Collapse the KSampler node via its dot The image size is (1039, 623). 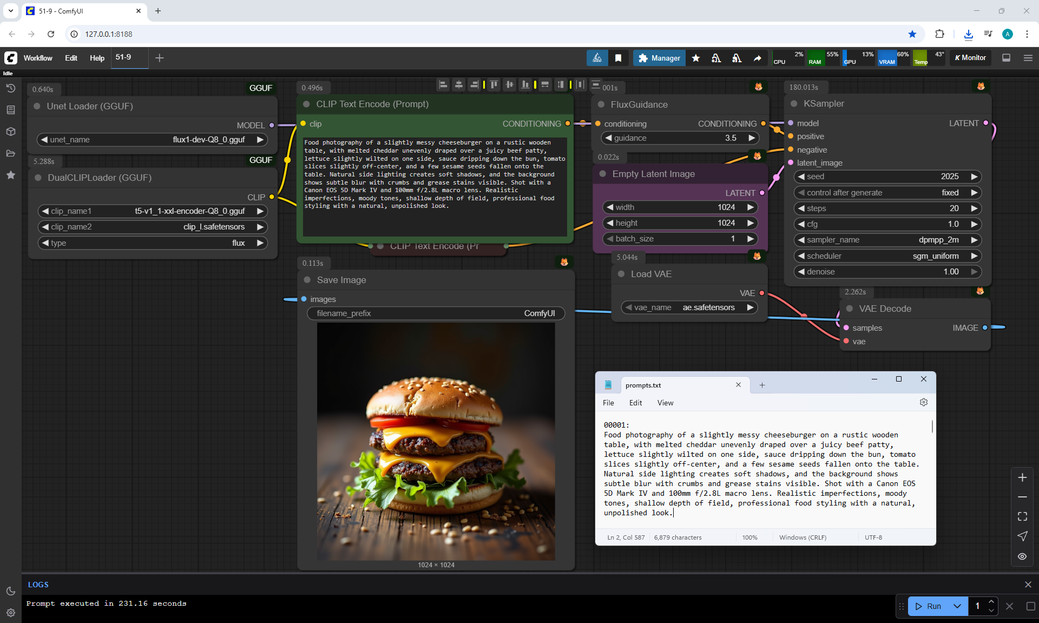coord(794,104)
